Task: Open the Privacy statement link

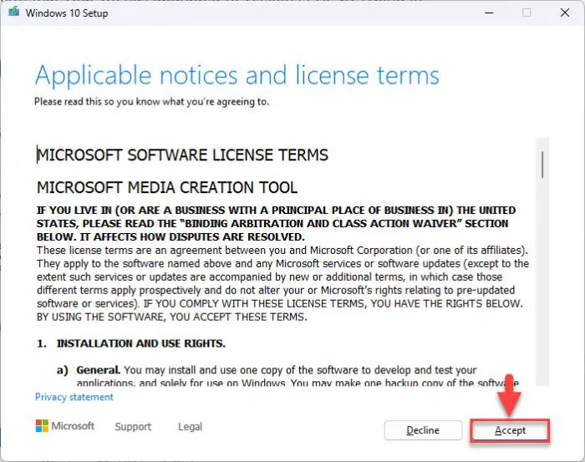Action: pos(74,397)
